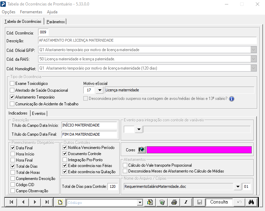
Task: Open the Ferramentas menu
Action: point(31,12)
